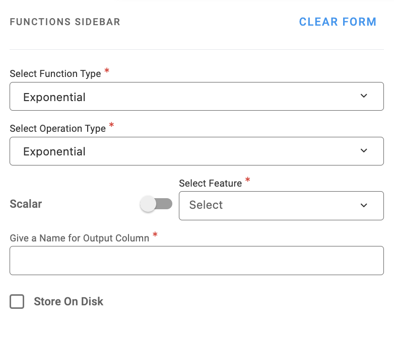Viewport: 394px width, 337px height.
Task: Click the Store On Disk label
Action: [x=69, y=302]
